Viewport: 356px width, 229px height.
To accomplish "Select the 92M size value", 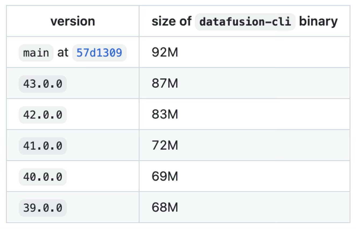I will (x=165, y=53).
